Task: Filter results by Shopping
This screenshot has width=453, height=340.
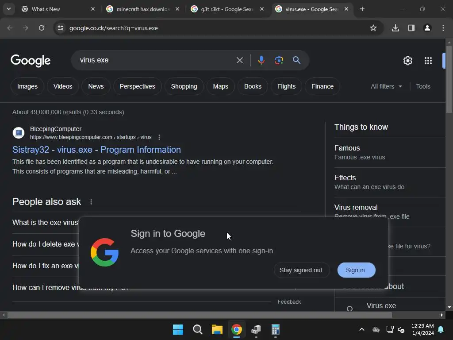Action: coord(184,86)
